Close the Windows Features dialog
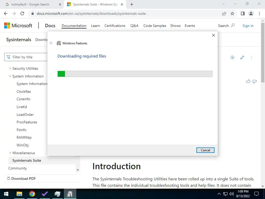 tap(214, 35)
